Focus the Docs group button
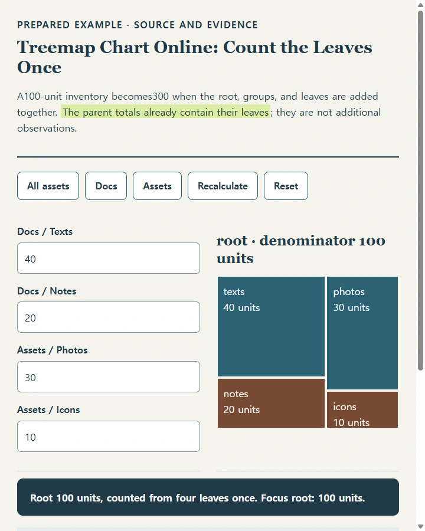This screenshot has height=531, width=425. 106,186
